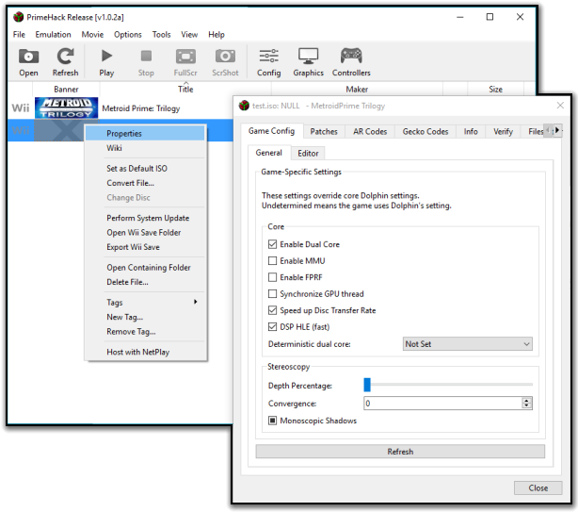Open the File menu
The width and height of the screenshot is (578, 512).
pos(19,34)
